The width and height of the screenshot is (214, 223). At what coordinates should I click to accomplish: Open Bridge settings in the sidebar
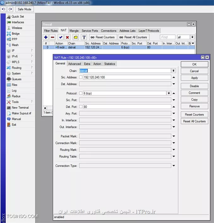tap(16, 33)
